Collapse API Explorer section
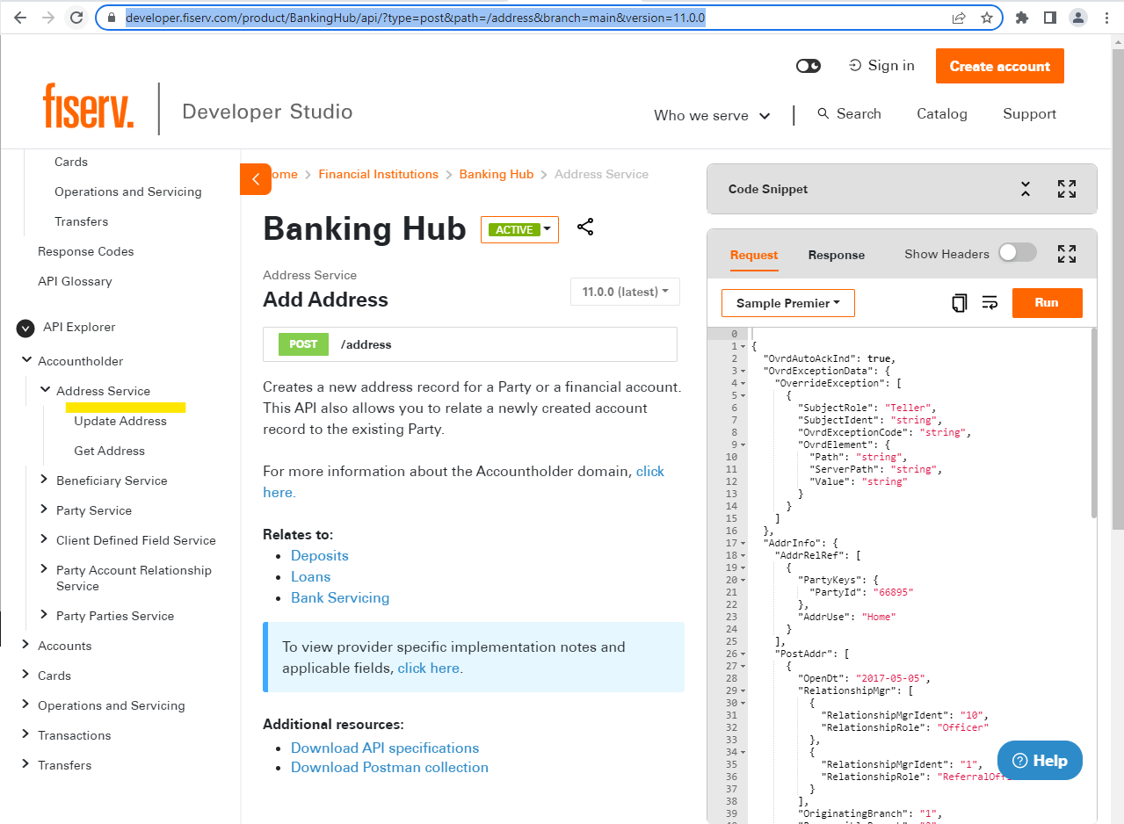This screenshot has height=824, width=1124. (x=25, y=328)
